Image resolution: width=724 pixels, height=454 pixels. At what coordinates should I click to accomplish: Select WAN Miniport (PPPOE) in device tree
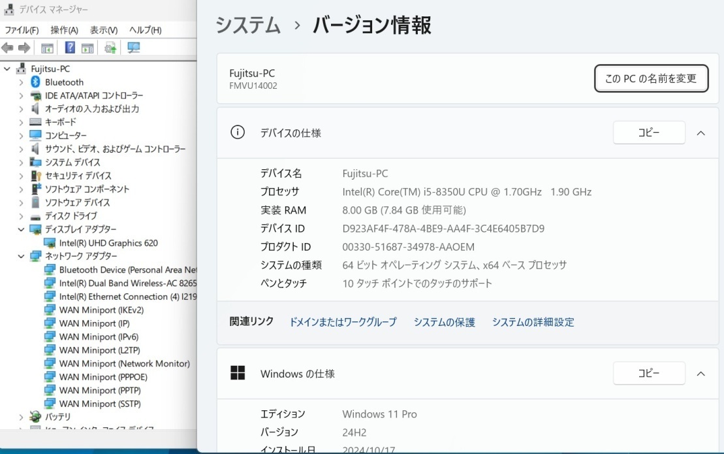(x=102, y=377)
